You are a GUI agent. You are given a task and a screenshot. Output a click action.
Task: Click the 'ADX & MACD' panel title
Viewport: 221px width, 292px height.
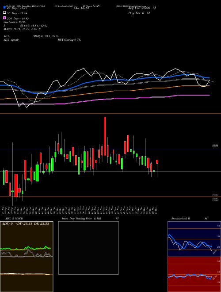[14, 219]
